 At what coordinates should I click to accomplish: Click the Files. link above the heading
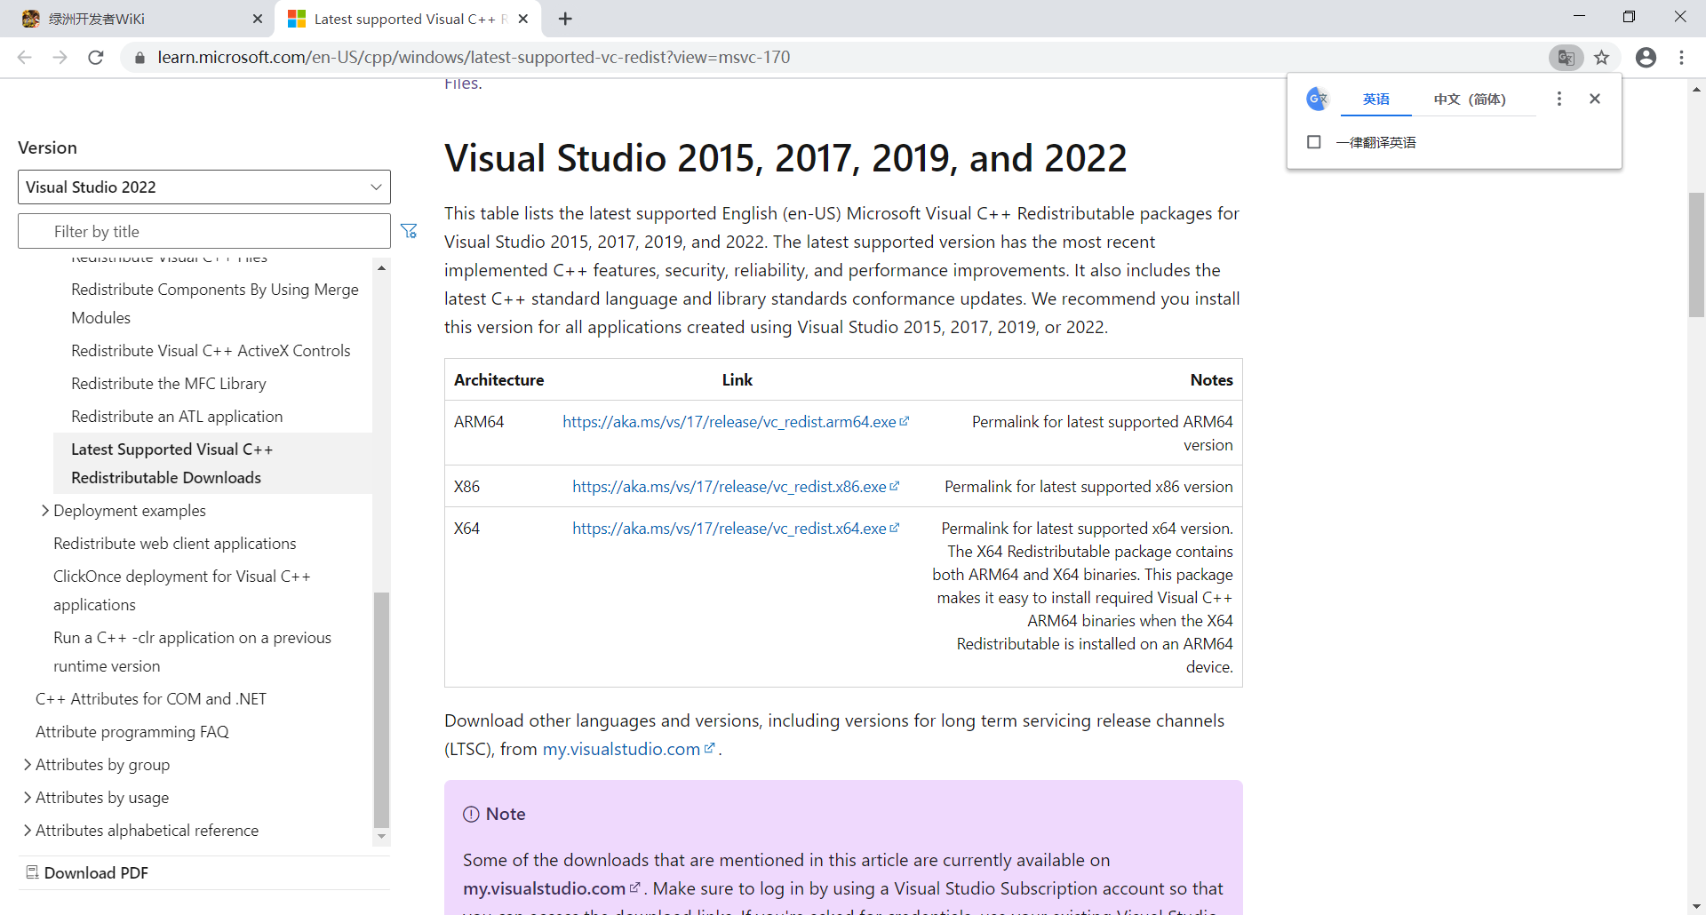pyautogui.click(x=463, y=84)
